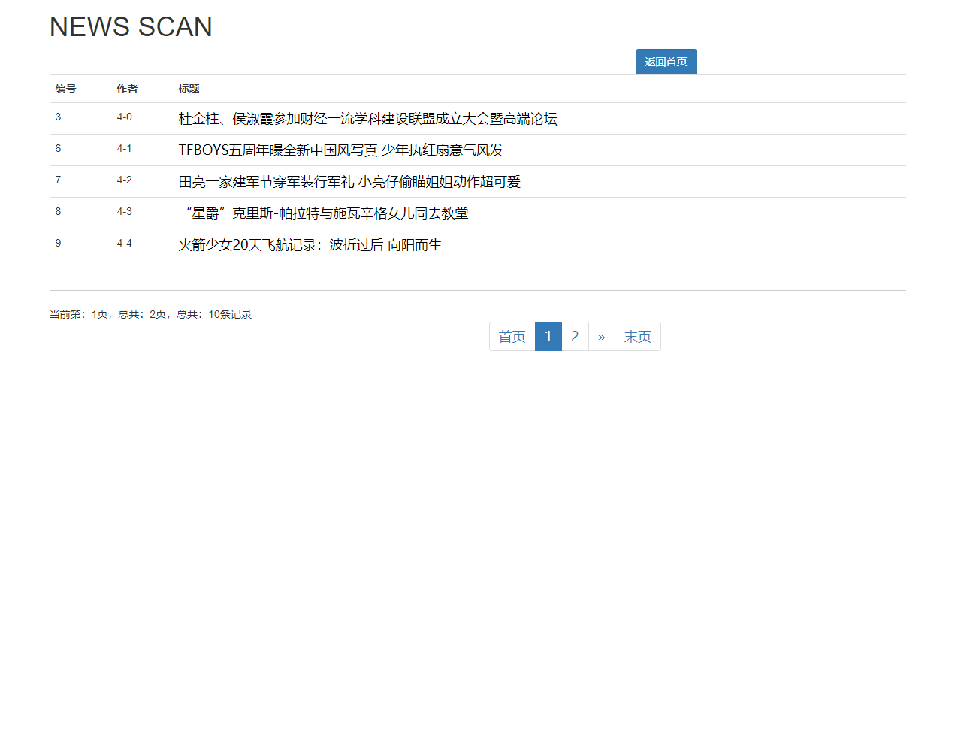The height and width of the screenshot is (754, 961).
Task: Read the 火箭少女20天飞航记录 article
Action: click(x=310, y=244)
